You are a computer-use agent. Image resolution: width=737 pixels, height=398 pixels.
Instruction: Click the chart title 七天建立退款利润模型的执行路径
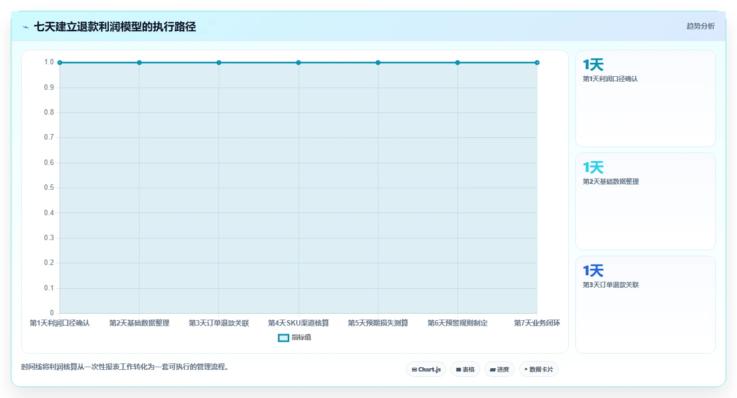pos(115,27)
